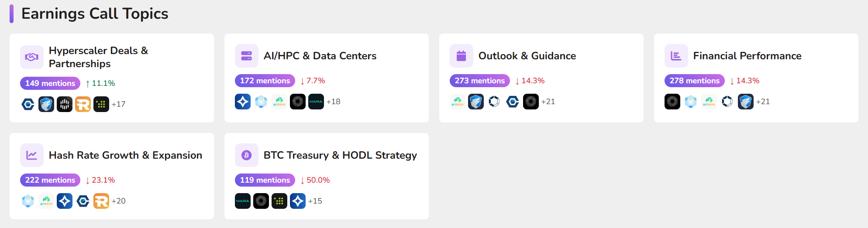Click the Bitcoin icon for BTC Treasury

(x=247, y=155)
